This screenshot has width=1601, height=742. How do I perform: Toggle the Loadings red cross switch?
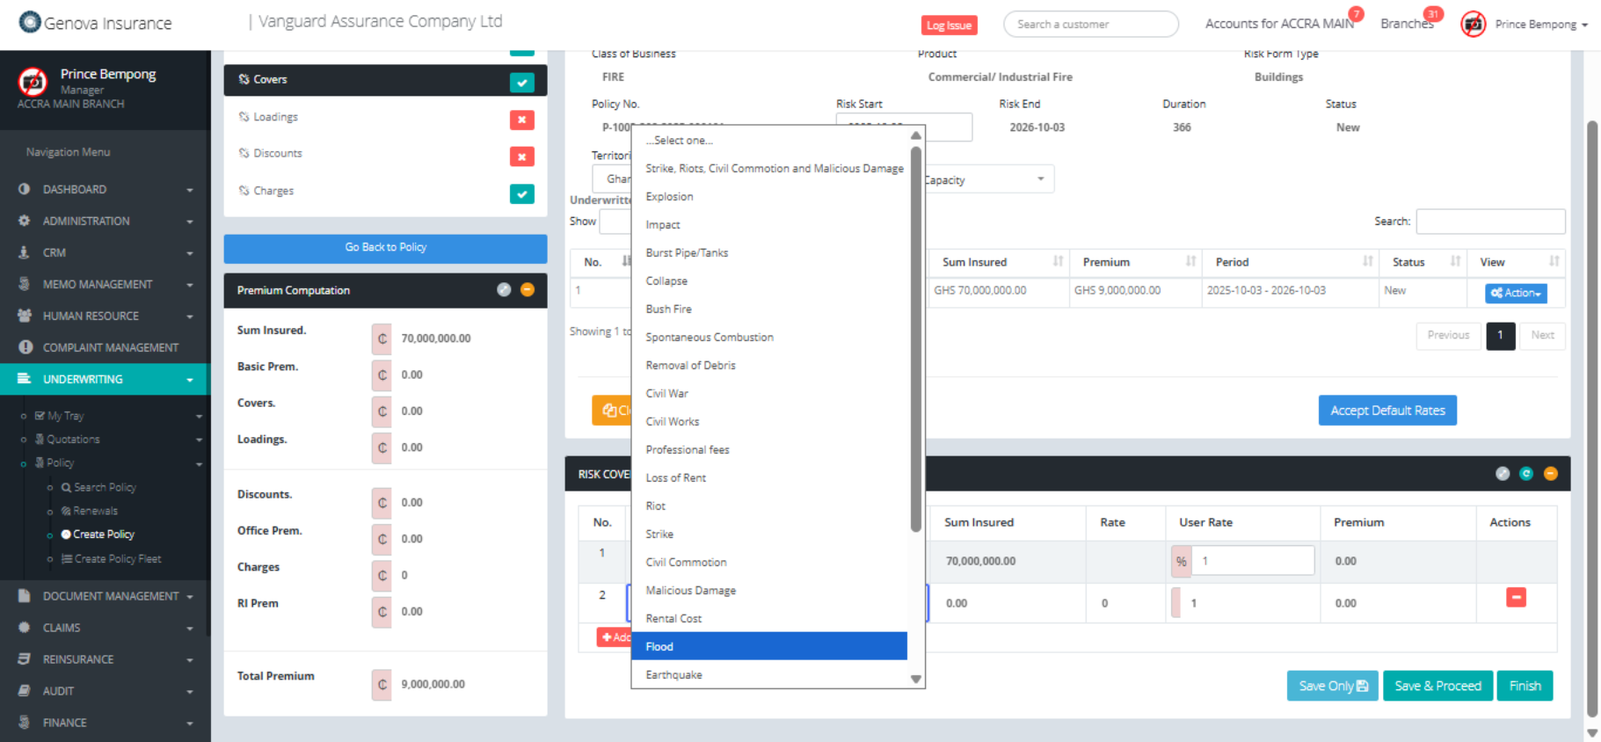[x=521, y=120]
